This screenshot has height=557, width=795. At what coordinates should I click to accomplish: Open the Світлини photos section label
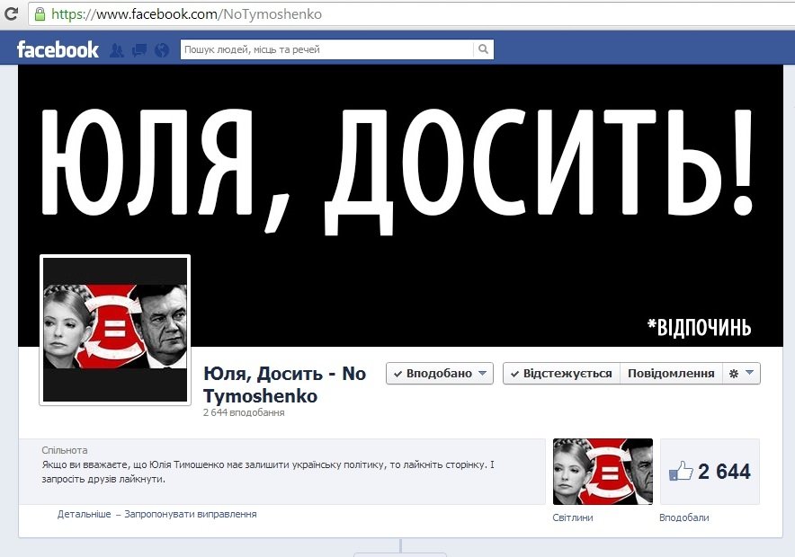[x=573, y=517]
